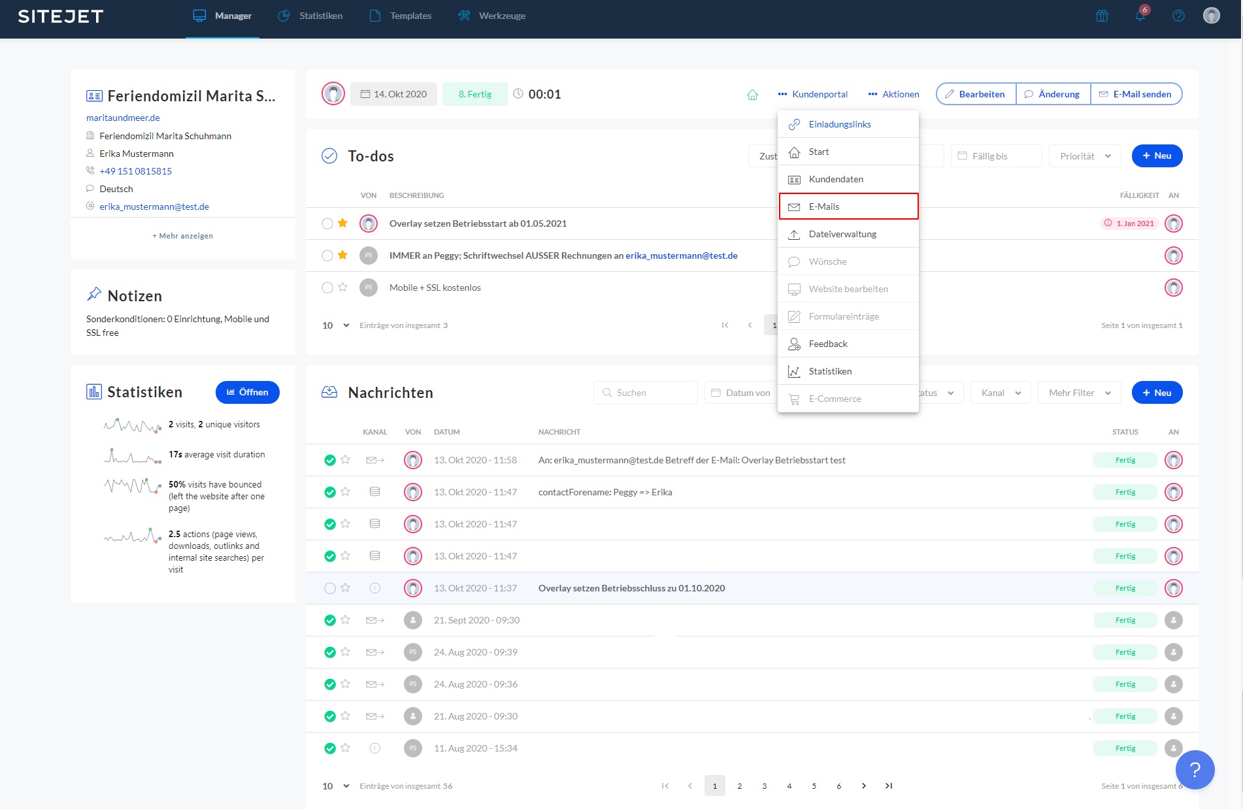
Task: Open the Werkzeuge tab
Action: click(491, 16)
